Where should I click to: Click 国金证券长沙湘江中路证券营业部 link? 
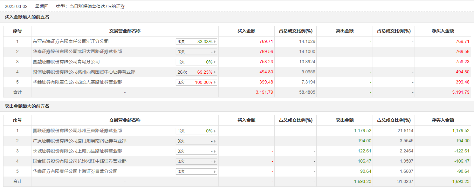coord(80,161)
